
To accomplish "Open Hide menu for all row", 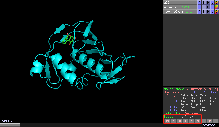I will [x=208, y=2].
